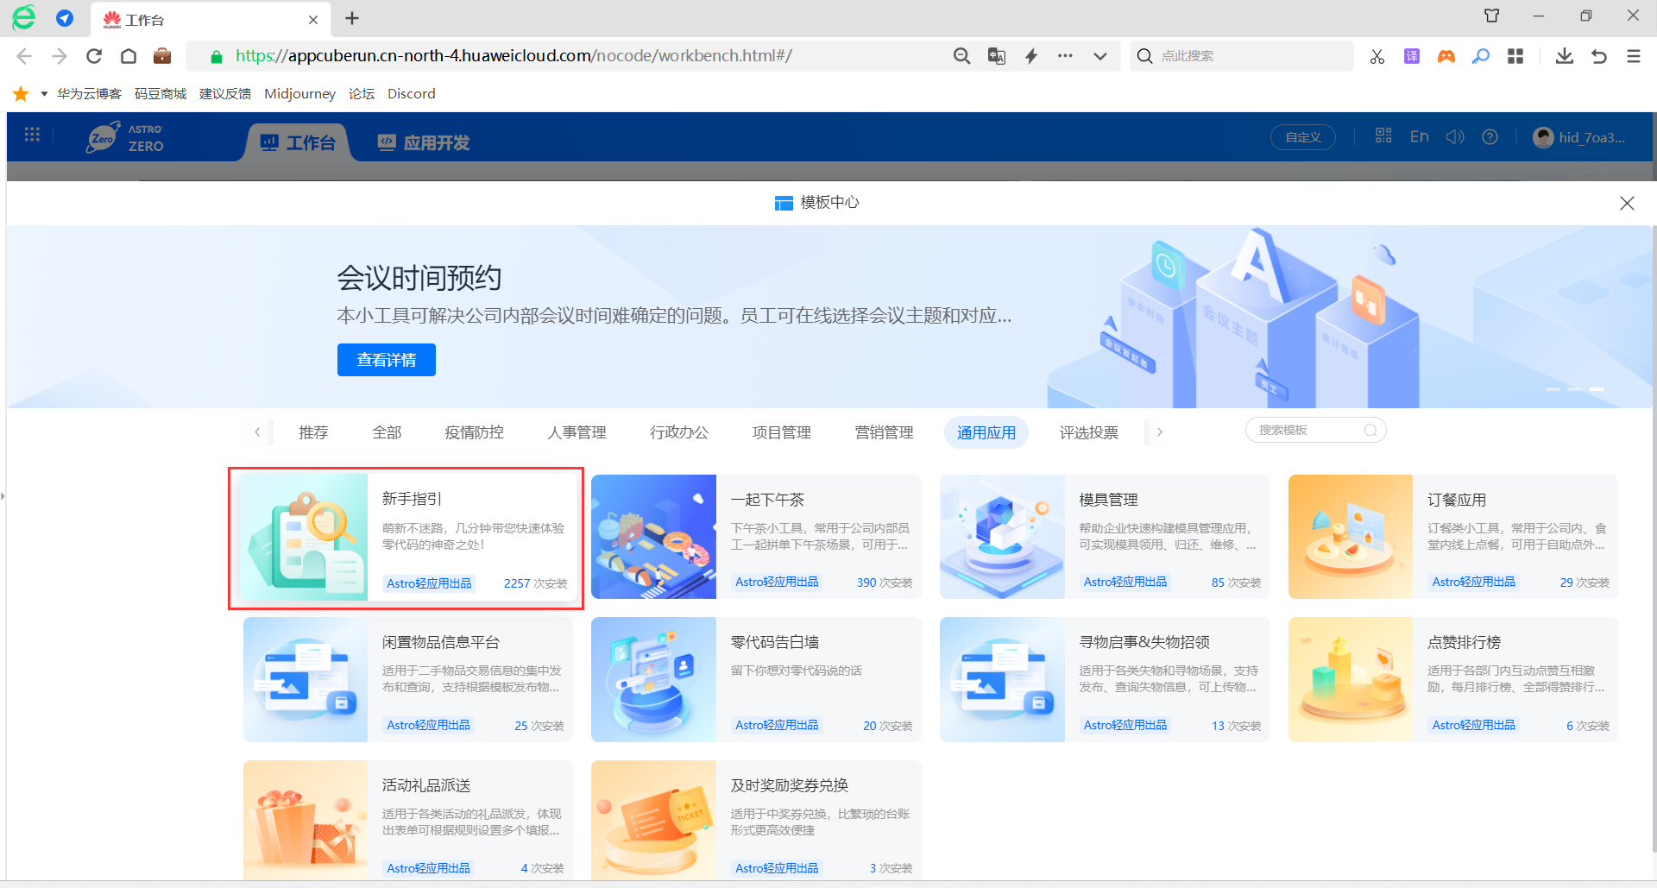Select the 通用应用 category tab

(x=986, y=432)
